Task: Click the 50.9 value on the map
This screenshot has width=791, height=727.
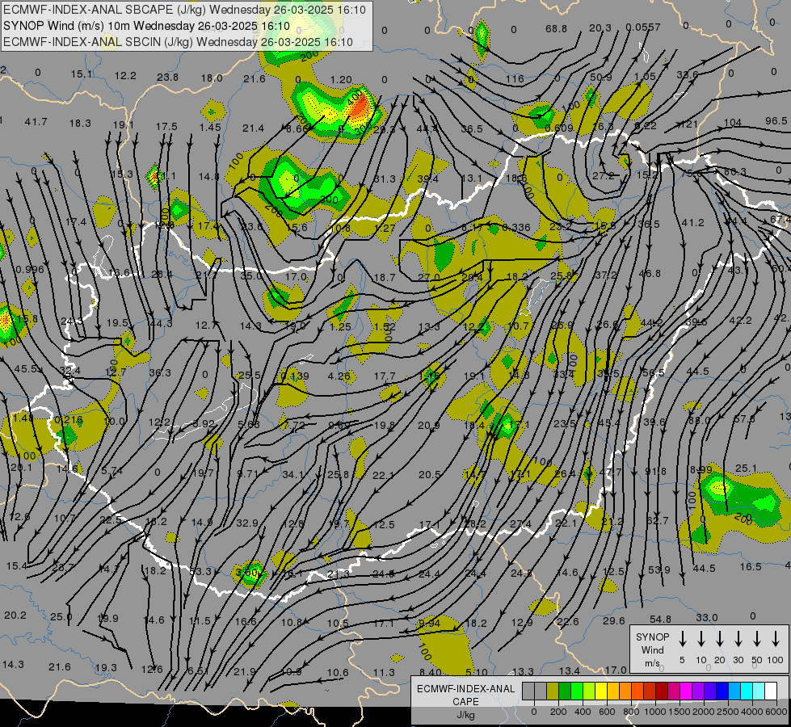Action: tap(600, 78)
